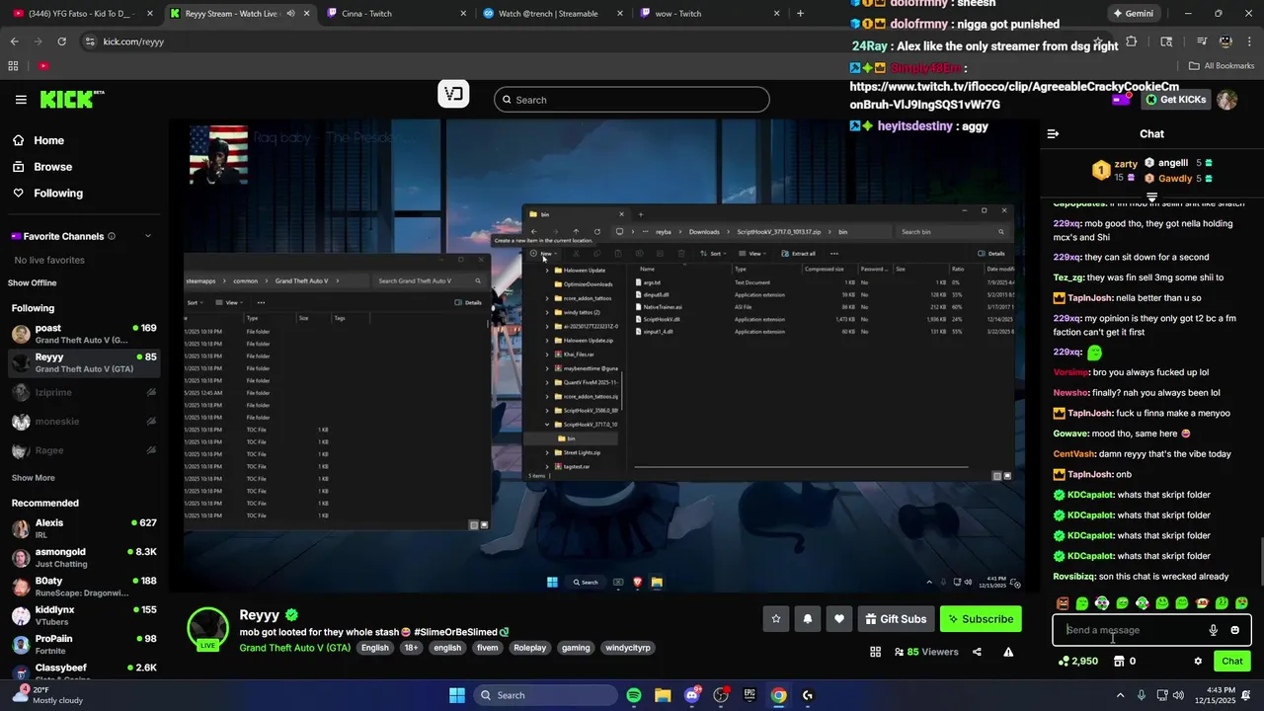Share the stream with the share icon
Viewport: 1264px width, 711px height.
point(977,652)
